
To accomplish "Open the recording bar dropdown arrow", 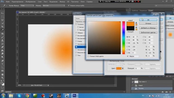I will click(130, 2).
